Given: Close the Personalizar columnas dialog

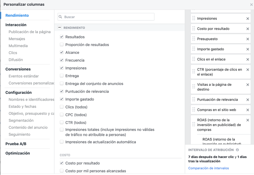Looking at the screenshot, I should coord(251,4).
